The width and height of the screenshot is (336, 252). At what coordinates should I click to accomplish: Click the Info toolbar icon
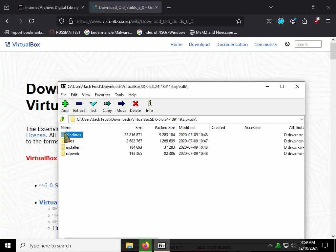click(x=149, y=103)
